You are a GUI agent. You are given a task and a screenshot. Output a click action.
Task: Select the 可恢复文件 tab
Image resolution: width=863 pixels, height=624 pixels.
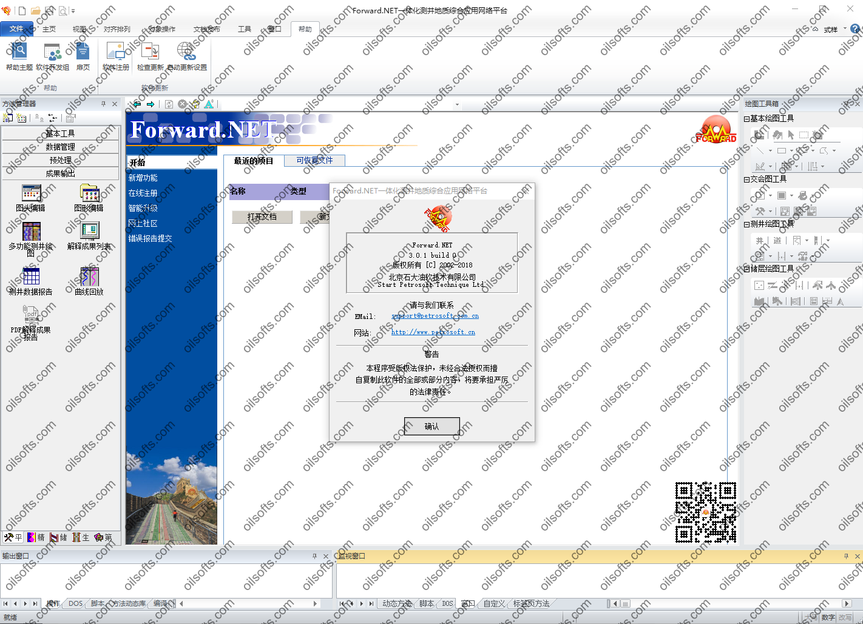(314, 160)
